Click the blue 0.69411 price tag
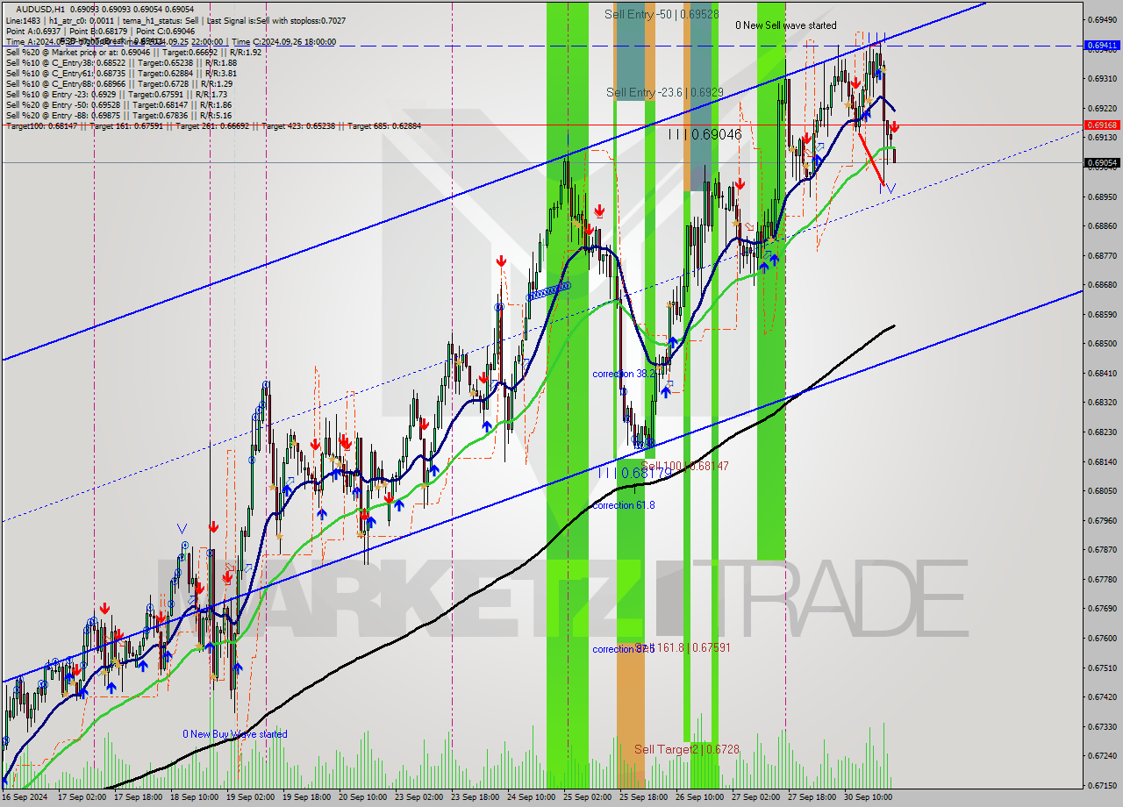Viewport: 1123px width, 807px height. [1103, 45]
